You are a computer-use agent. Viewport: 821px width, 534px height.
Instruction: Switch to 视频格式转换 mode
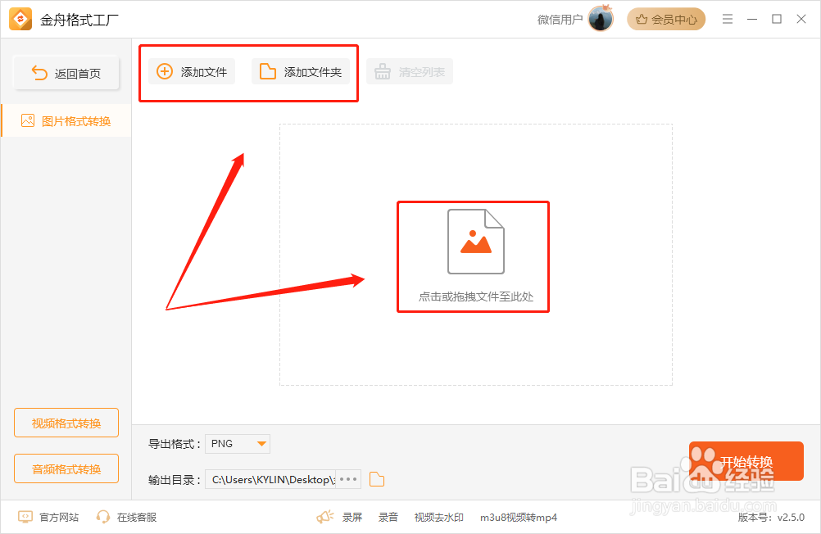(66, 423)
